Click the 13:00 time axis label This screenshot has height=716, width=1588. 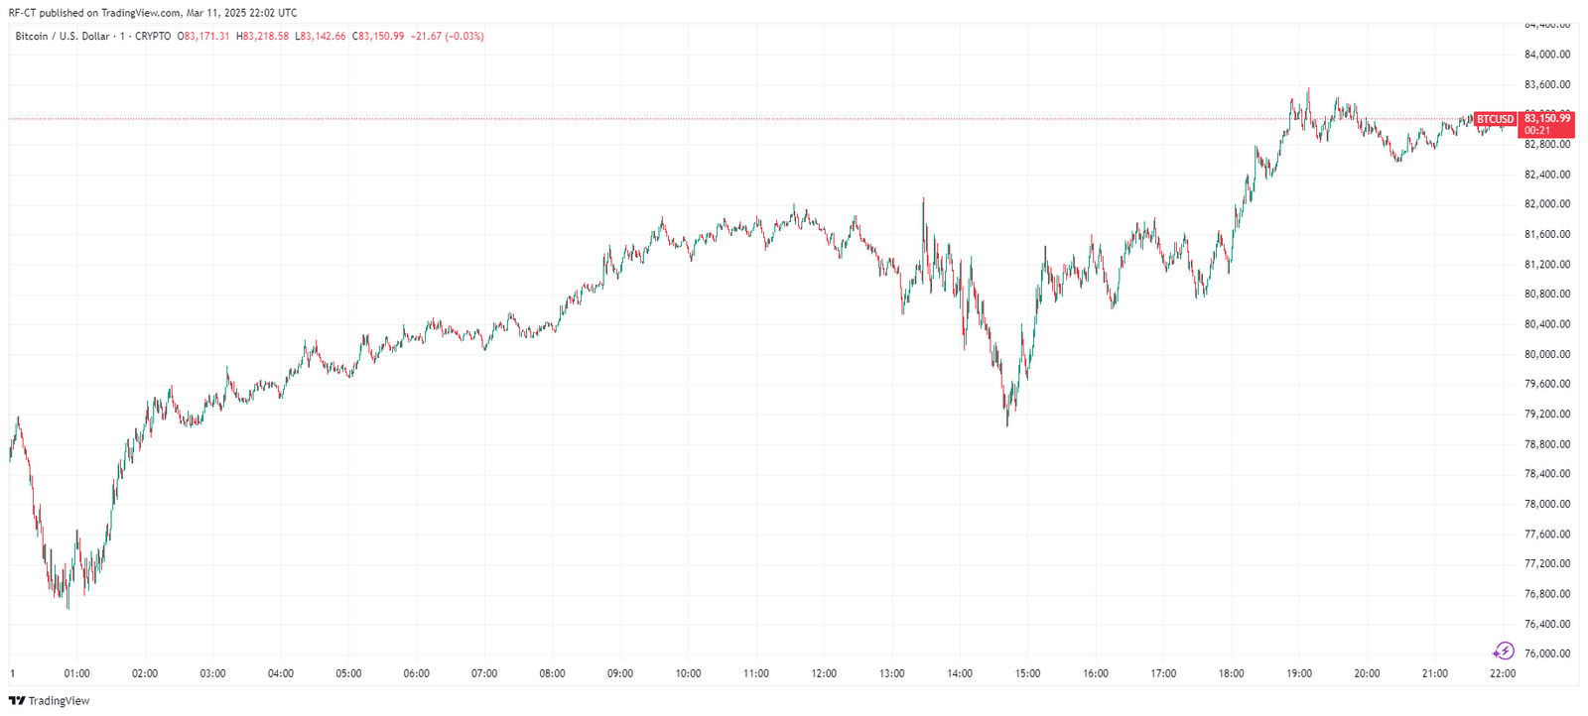(x=892, y=673)
